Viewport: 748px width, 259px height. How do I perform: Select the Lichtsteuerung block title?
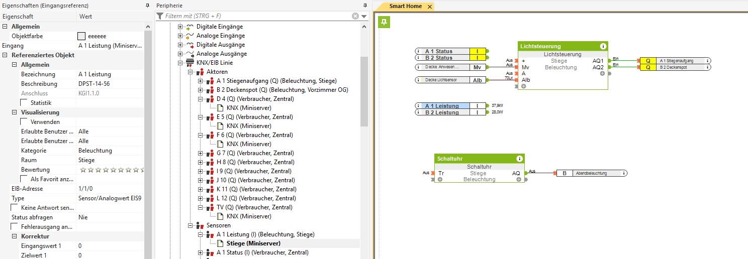540,46
